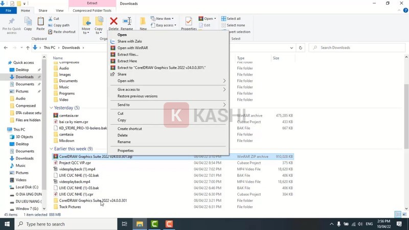Select the Track Pictures folder
This screenshot has height=230, width=409.
pyautogui.click(x=70, y=207)
